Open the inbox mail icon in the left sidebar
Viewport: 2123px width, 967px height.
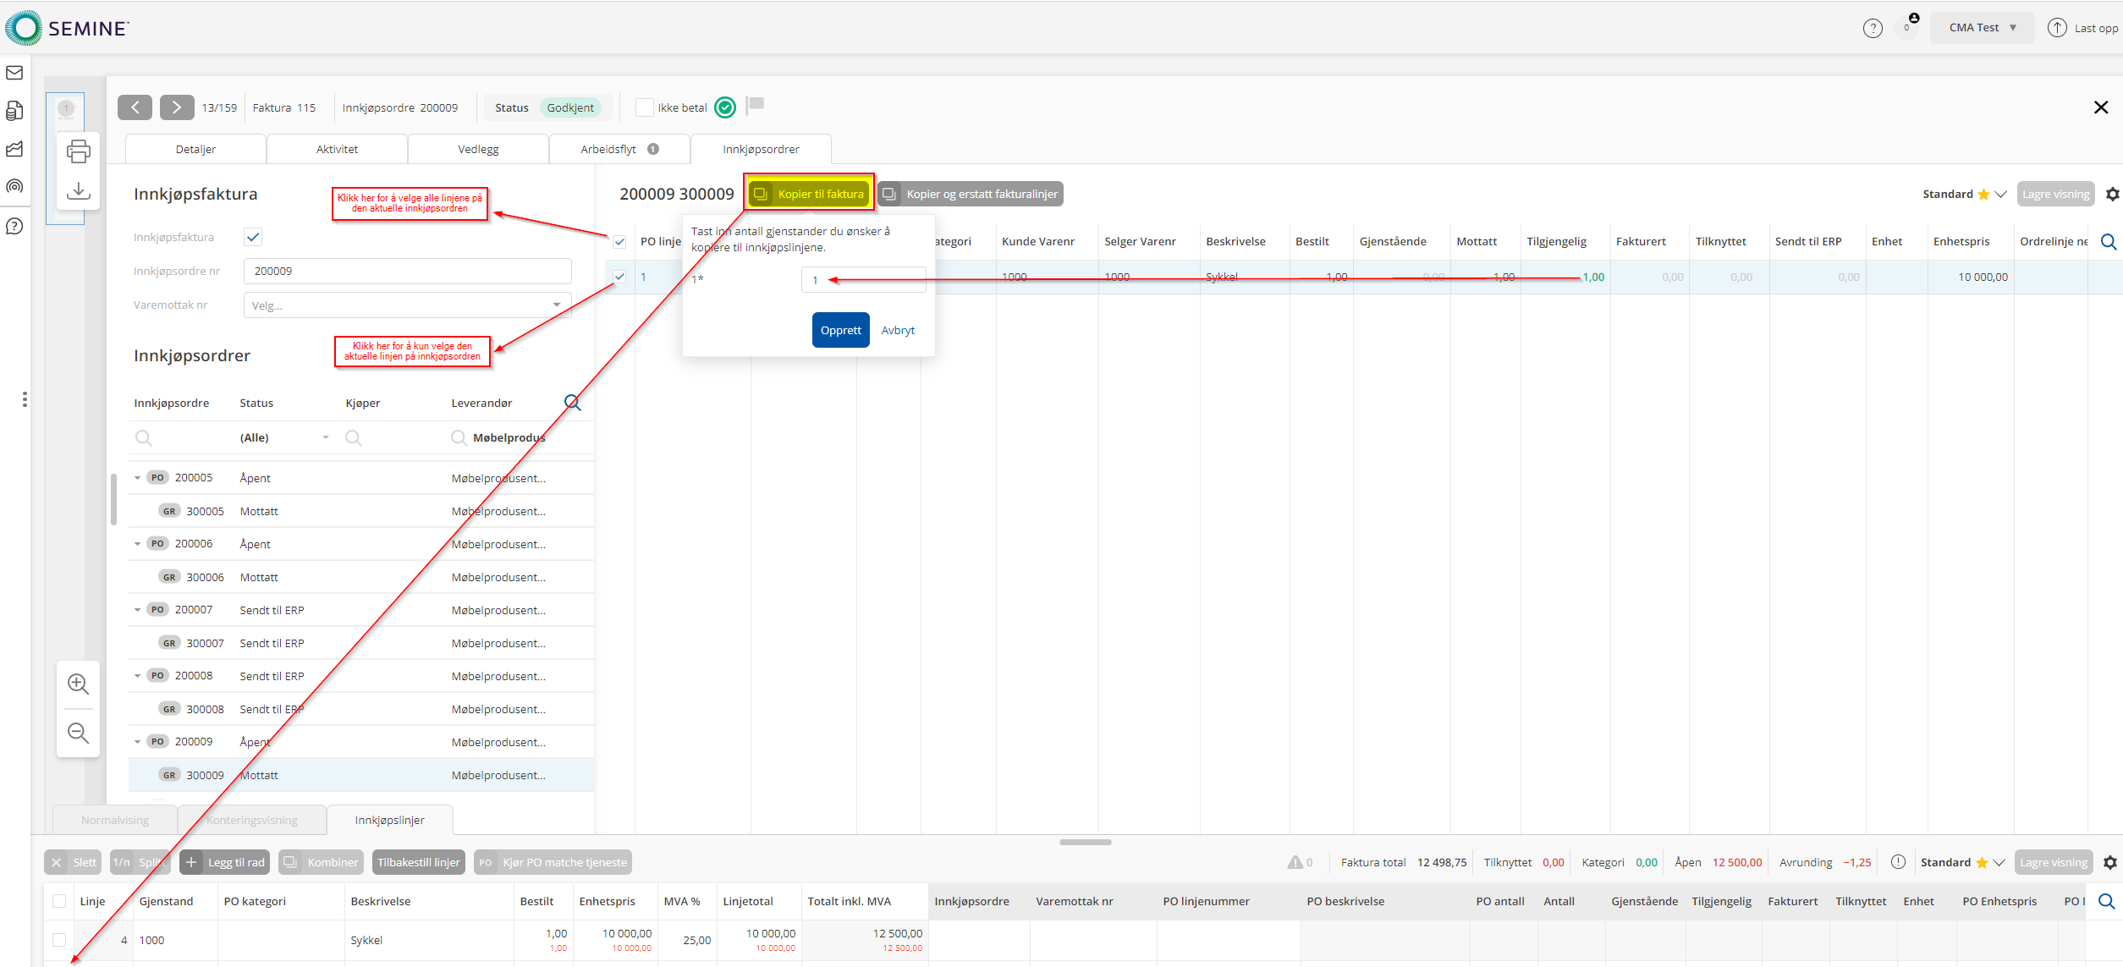click(14, 73)
